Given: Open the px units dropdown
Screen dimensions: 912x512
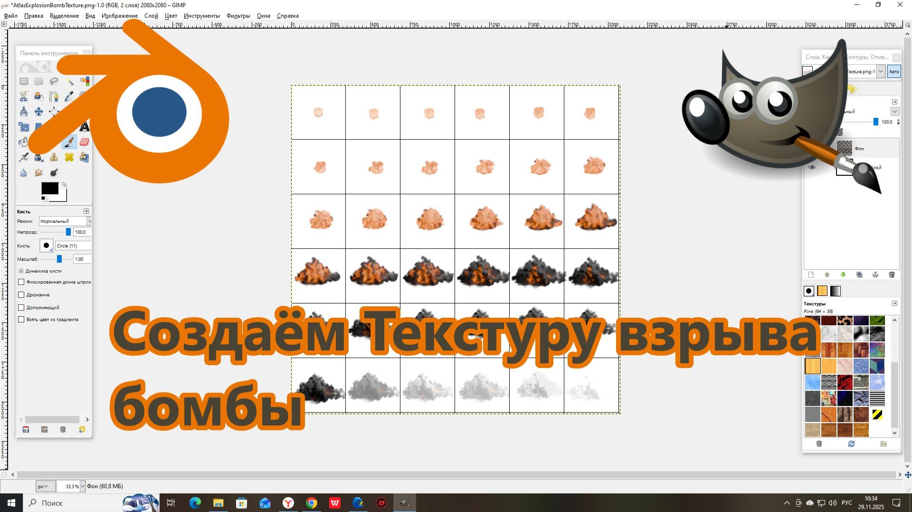Looking at the screenshot, I should point(45,486).
